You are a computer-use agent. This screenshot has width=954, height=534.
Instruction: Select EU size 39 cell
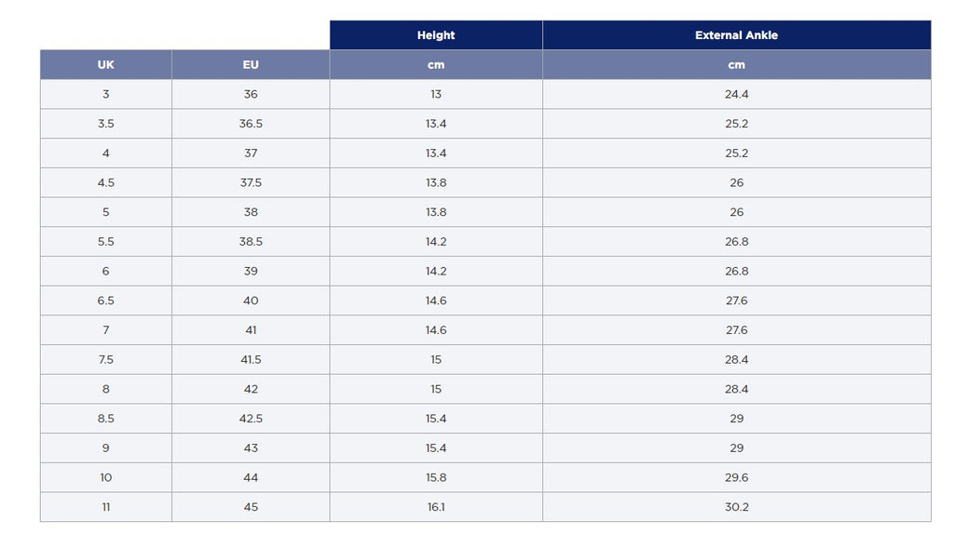coord(251,271)
